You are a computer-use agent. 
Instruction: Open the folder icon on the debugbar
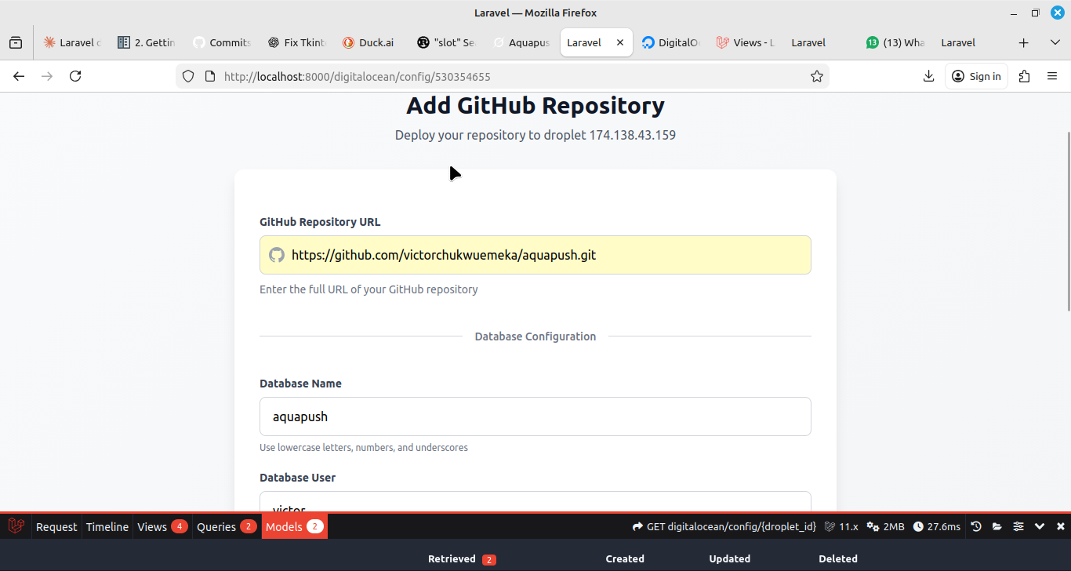[996, 526]
